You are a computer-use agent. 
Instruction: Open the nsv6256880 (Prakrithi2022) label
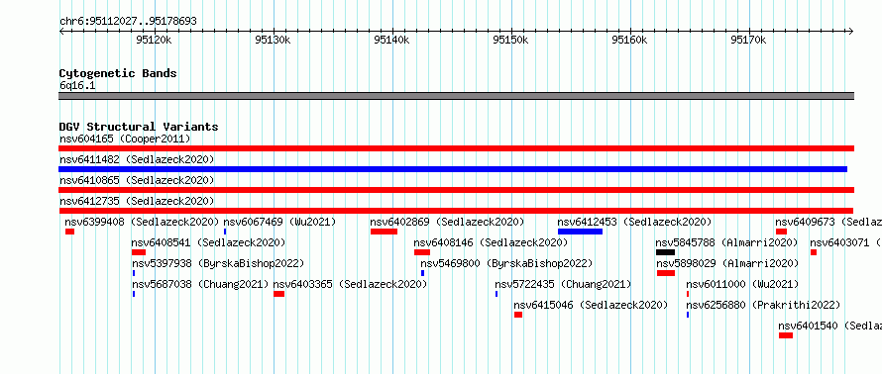[763, 305]
